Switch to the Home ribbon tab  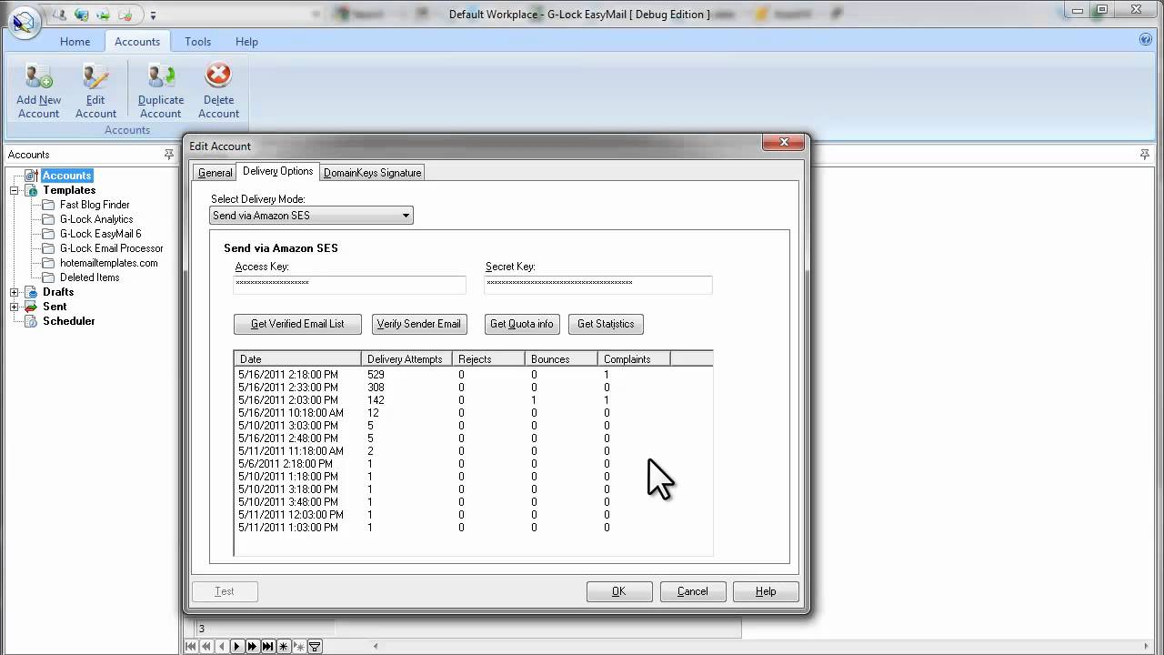pyautogui.click(x=75, y=42)
